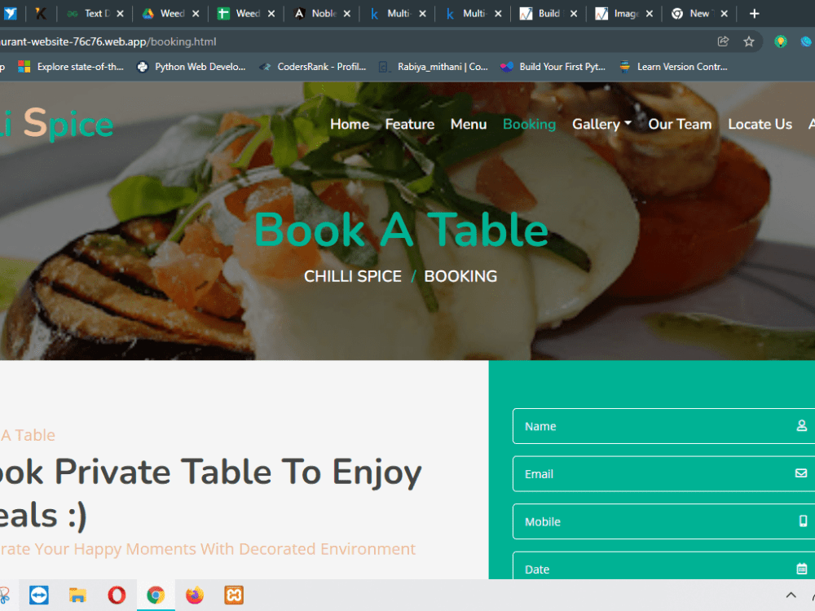Viewport: 815px width, 611px height.
Task: Close the Text D tab
Action: (x=120, y=14)
